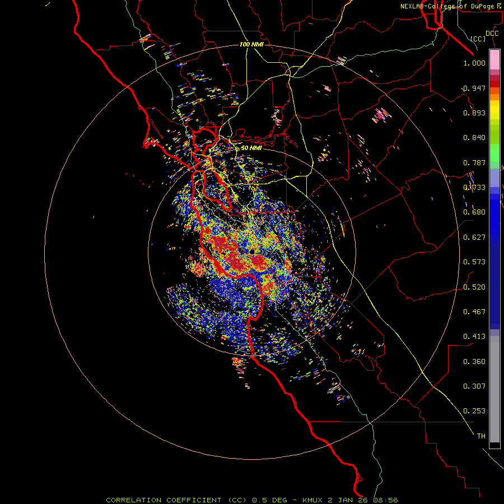Click the 0.787 scale label
The width and height of the screenshot is (504, 504).
coord(474,162)
